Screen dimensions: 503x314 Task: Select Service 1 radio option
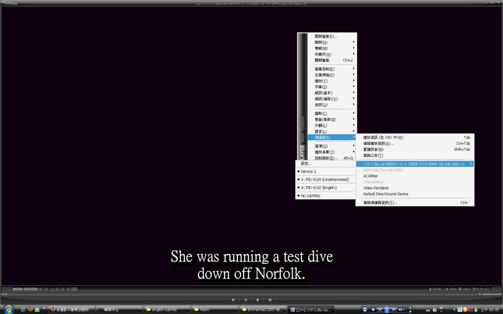click(325, 172)
